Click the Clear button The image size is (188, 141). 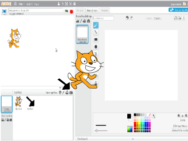click(x=149, y=18)
